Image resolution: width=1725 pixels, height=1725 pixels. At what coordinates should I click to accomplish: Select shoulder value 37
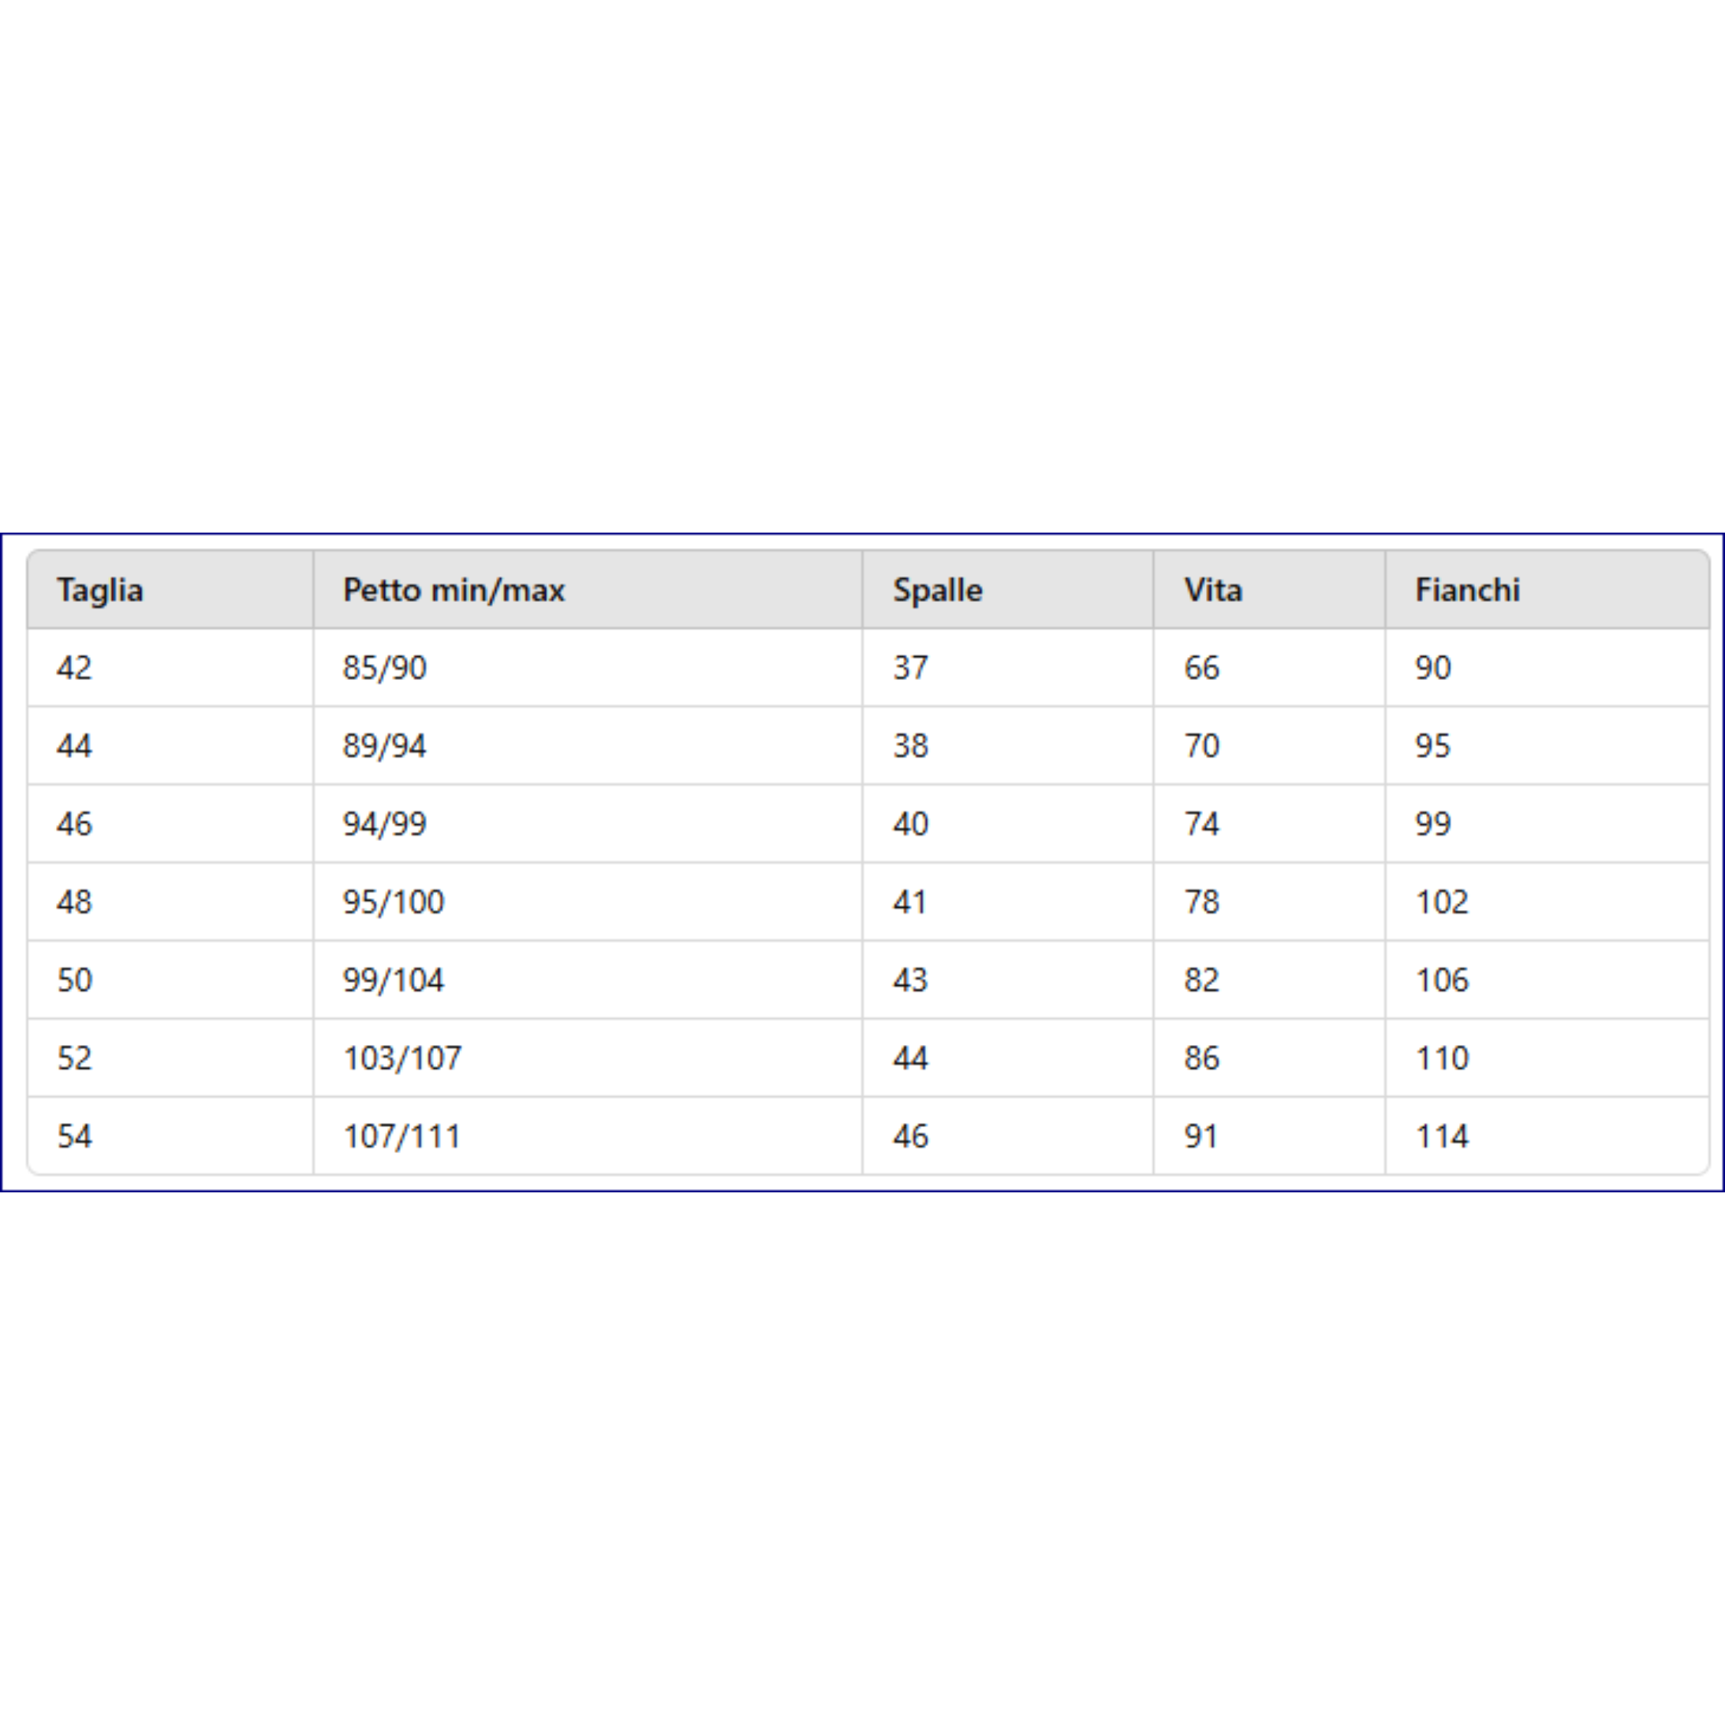pos(911,668)
